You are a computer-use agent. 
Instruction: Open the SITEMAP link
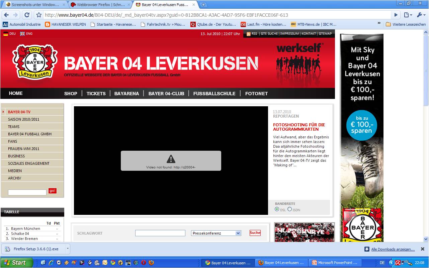pyautogui.click(x=325, y=34)
